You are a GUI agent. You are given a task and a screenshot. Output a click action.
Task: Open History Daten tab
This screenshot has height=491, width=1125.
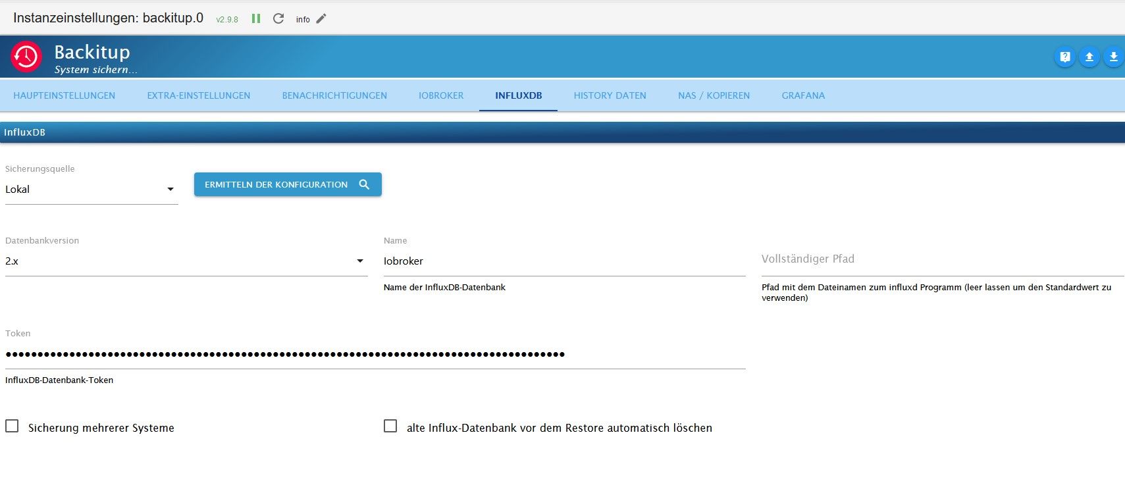coord(610,95)
